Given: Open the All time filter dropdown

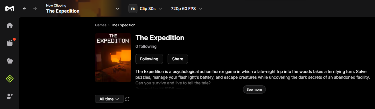Looking at the screenshot, I should tap(109, 99).
